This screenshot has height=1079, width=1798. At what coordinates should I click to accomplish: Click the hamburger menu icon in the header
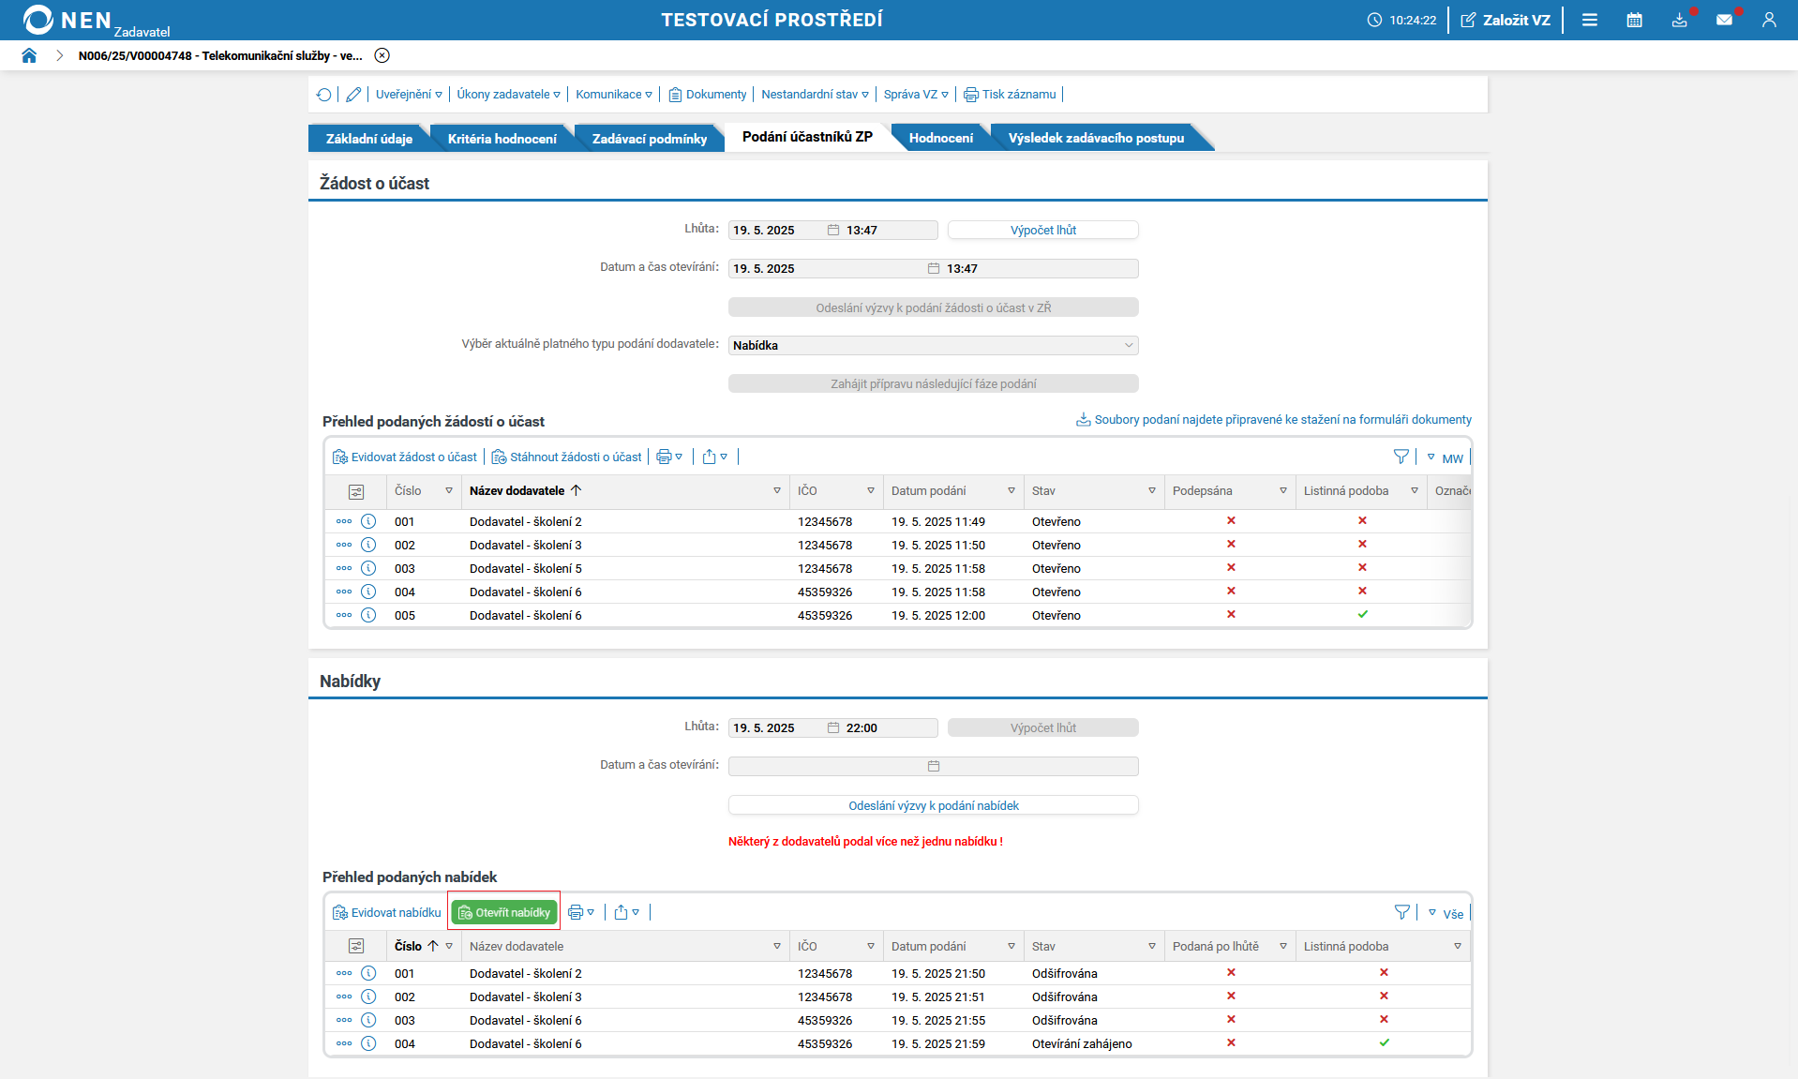1589,20
